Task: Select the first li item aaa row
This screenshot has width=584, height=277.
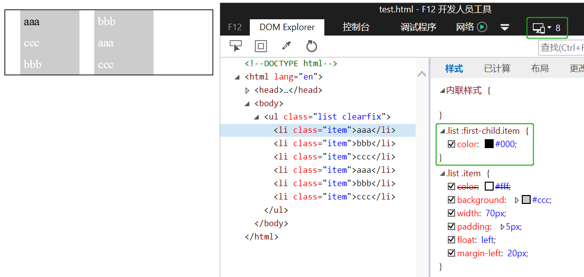Action: [318, 130]
